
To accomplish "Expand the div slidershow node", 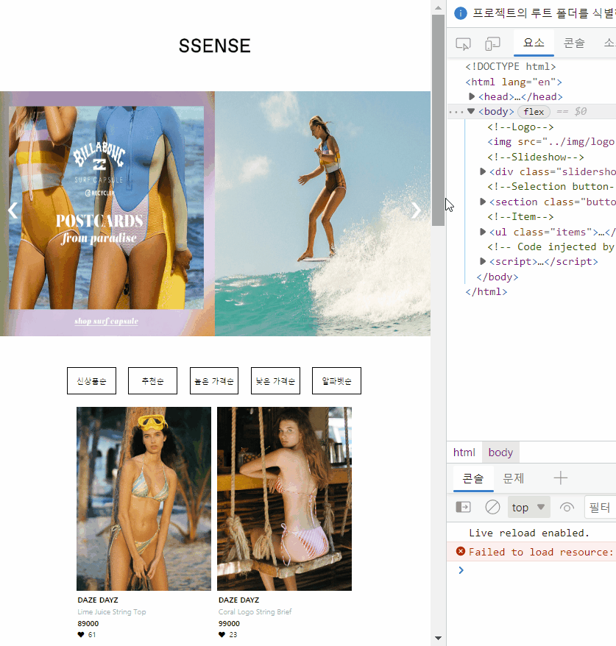I will point(483,171).
